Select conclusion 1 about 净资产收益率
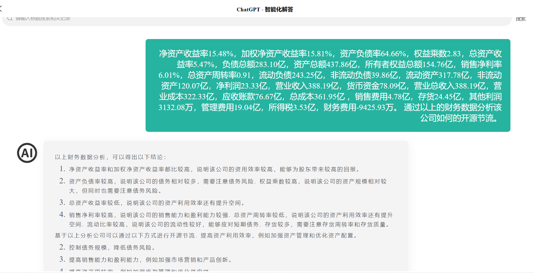The height and width of the screenshot is (273, 534). tap(214, 169)
